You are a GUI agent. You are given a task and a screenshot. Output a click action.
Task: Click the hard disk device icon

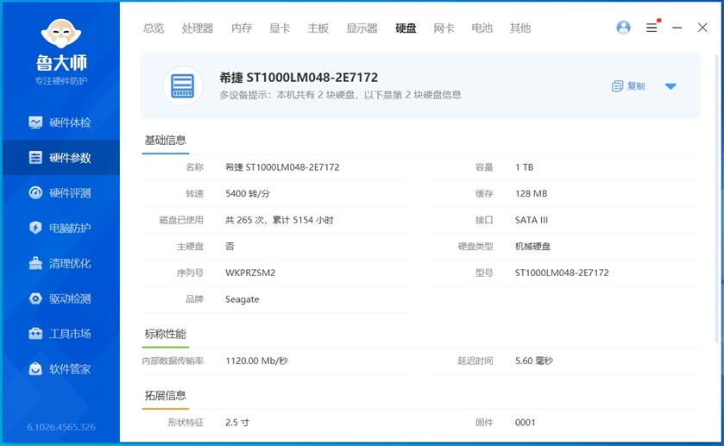pos(183,85)
